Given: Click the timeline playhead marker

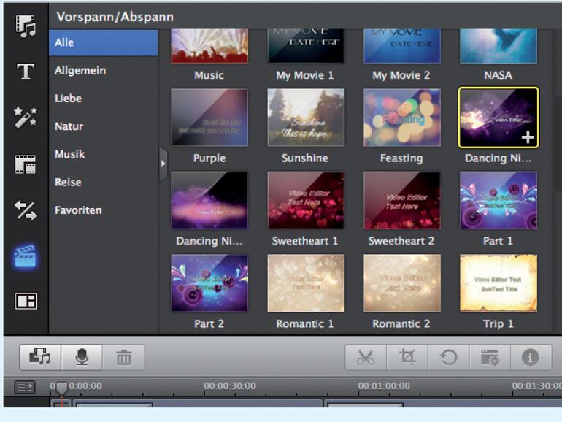Looking at the screenshot, I should pos(62,388).
